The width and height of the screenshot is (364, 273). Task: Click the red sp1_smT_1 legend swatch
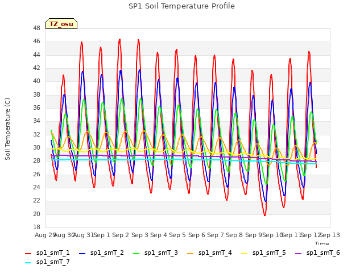coord(28,254)
